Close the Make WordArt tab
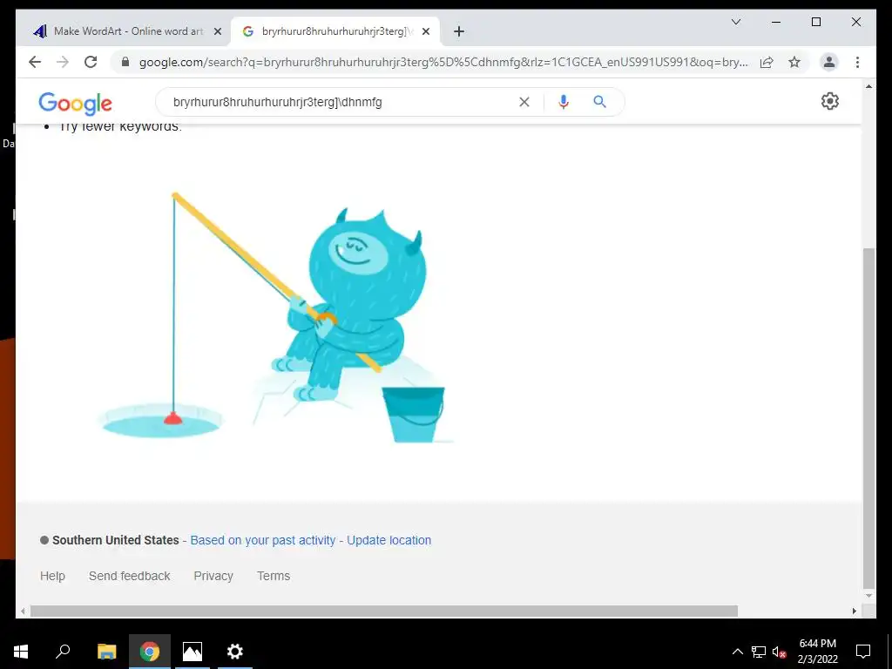892x669 pixels. pyautogui.click(x=217, y=31)
